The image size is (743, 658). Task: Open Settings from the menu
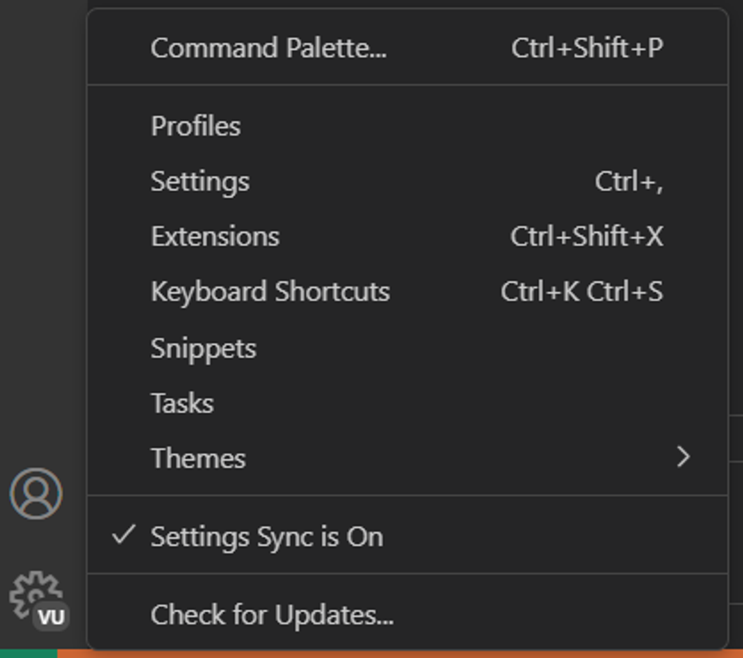click(x=200, y=181)
